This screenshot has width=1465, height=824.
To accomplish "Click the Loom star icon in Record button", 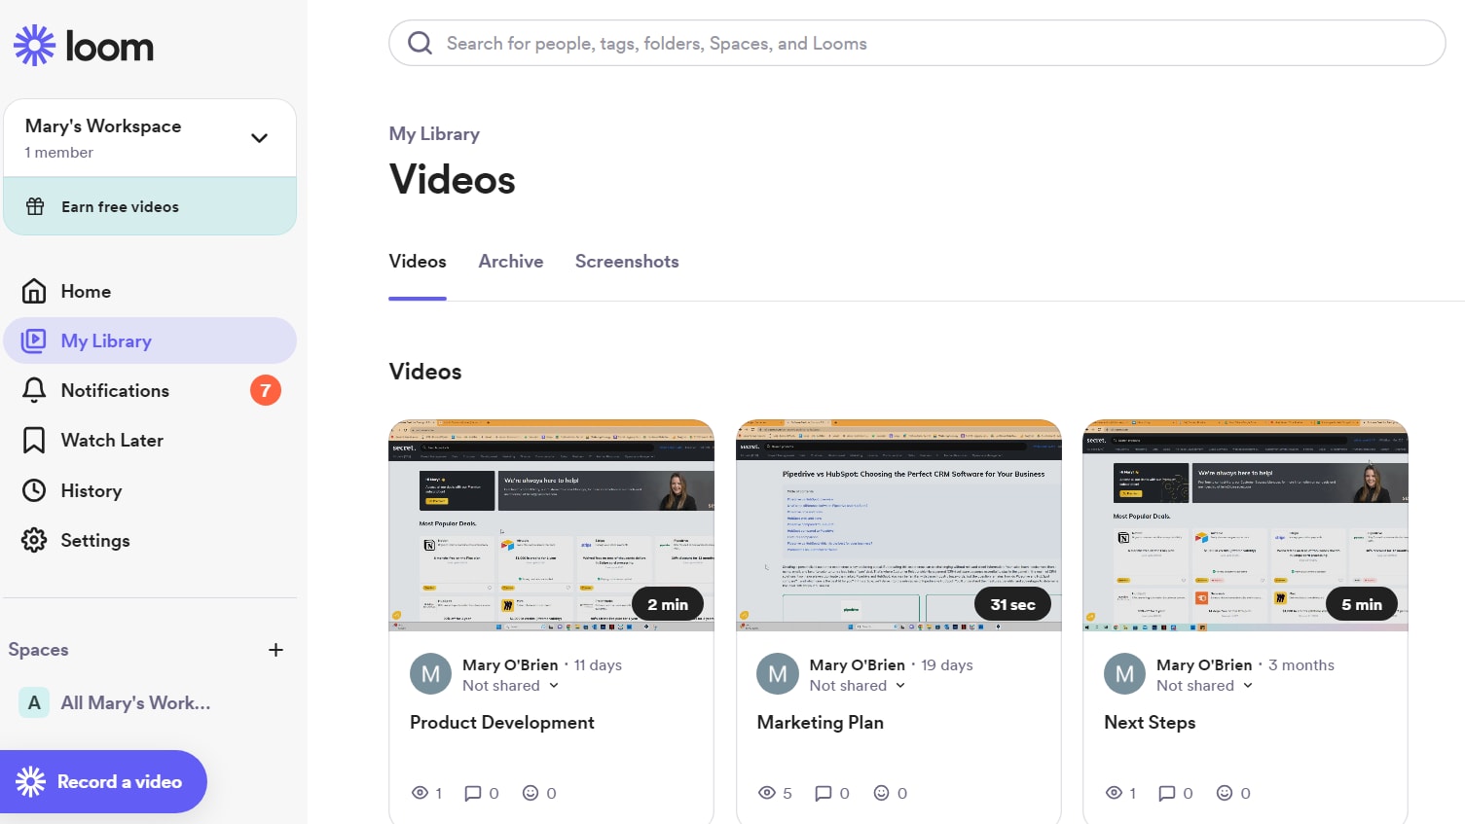I will tap(30, 781).
